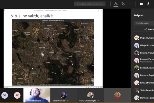Select participant Olivija Brindzie
Viewport: 154px width, 103px height.
click(144, 45)
